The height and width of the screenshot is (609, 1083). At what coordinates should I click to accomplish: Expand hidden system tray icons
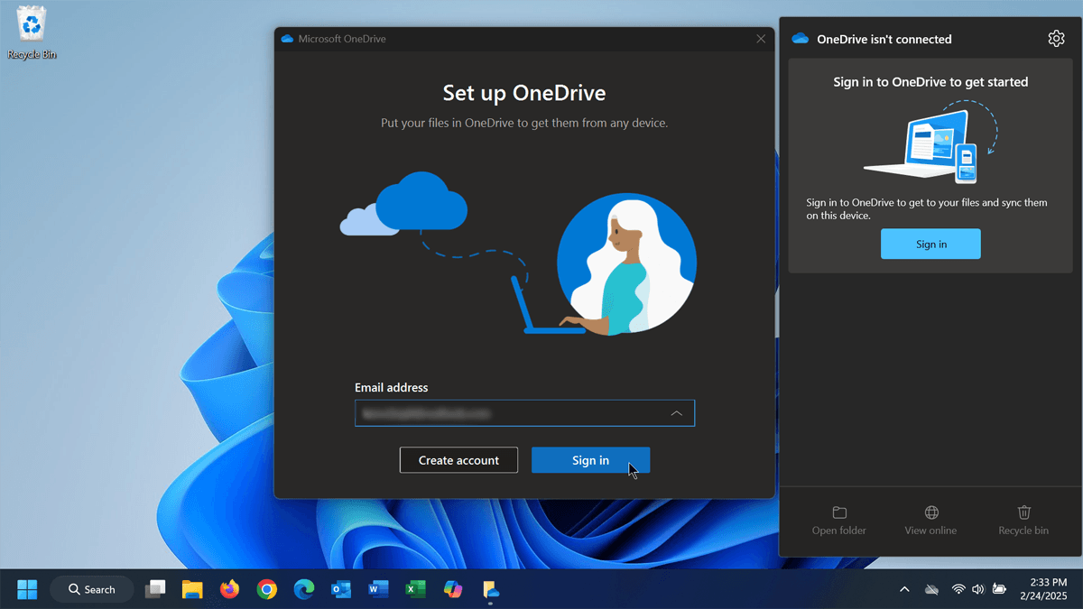click(904, 588)
